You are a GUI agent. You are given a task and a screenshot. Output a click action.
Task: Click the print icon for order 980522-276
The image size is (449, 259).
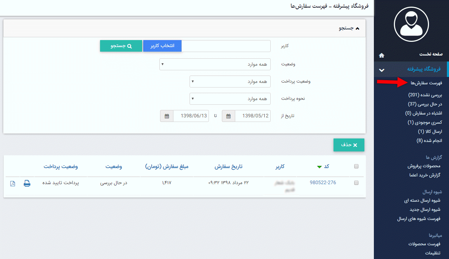27,183
